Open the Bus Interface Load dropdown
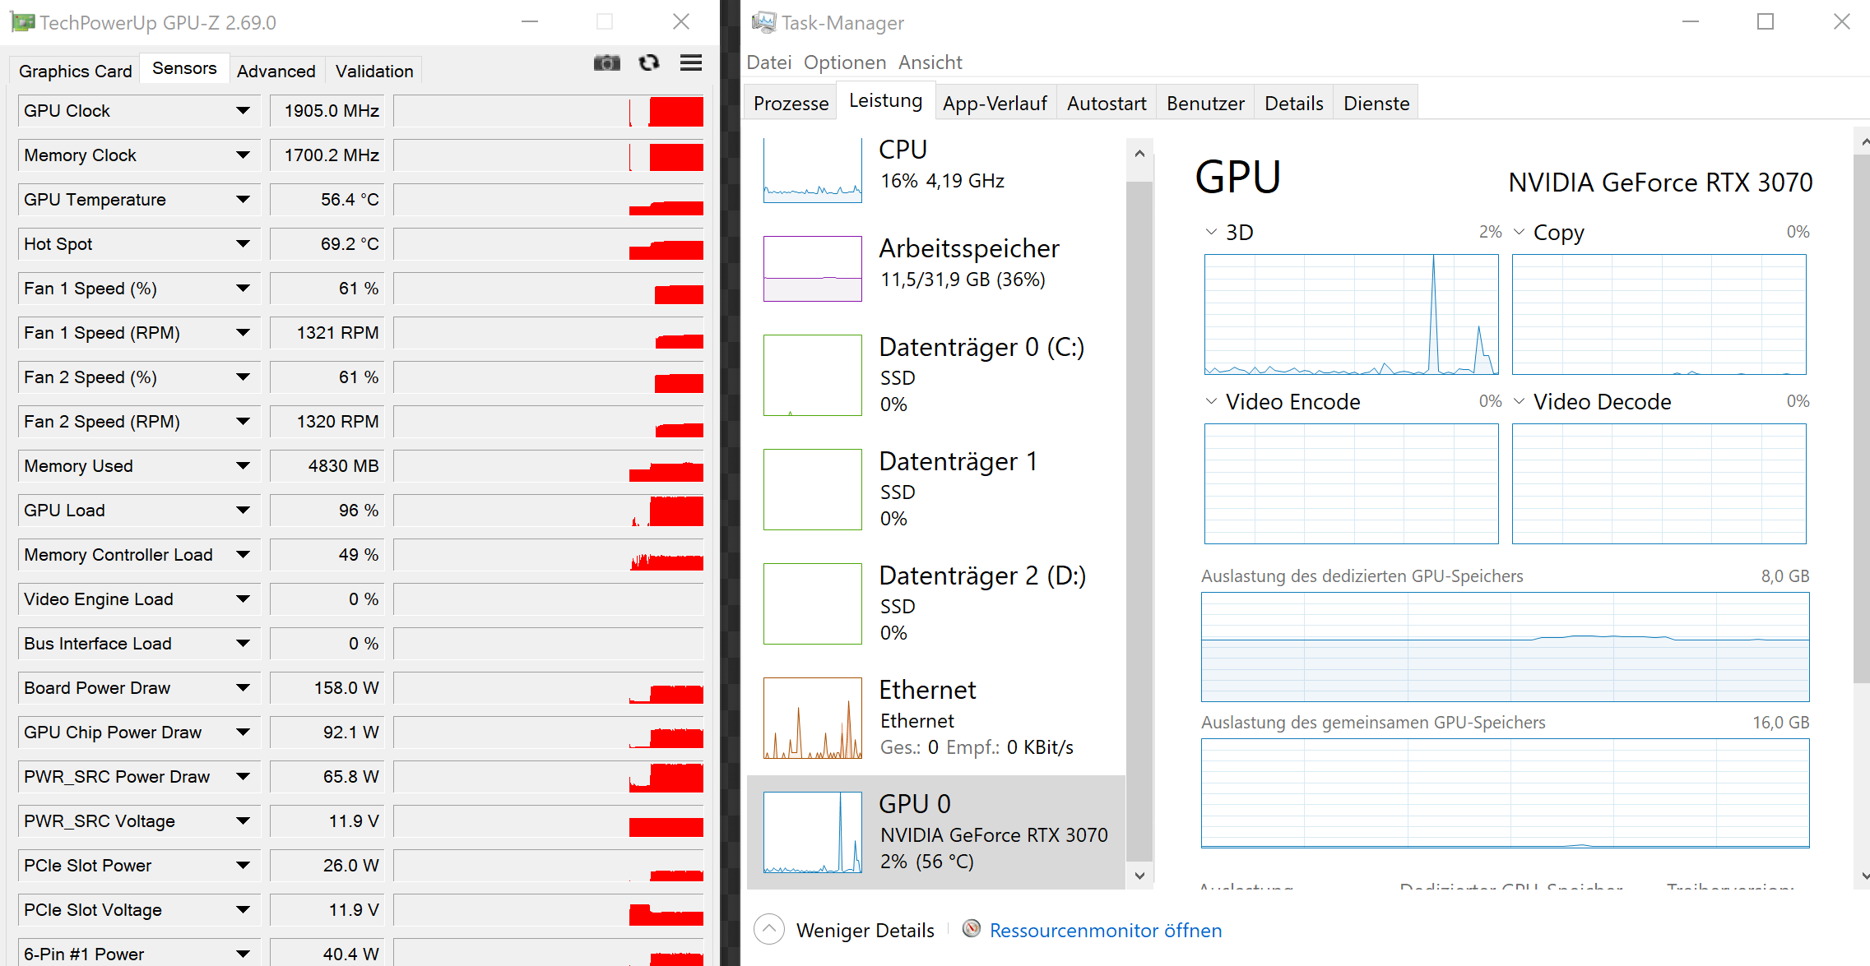The width and height of the screenshot is (1870, 966). tap(243, 643)
